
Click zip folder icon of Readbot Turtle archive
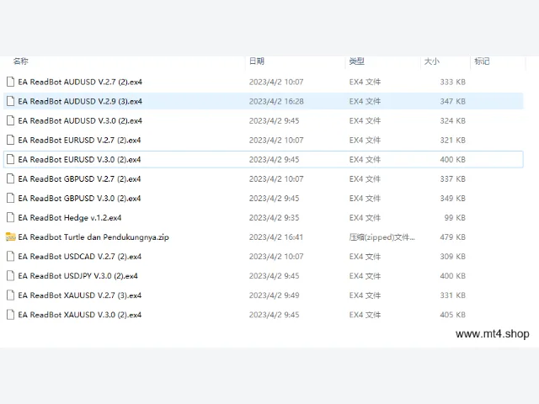tap(11, 237)
